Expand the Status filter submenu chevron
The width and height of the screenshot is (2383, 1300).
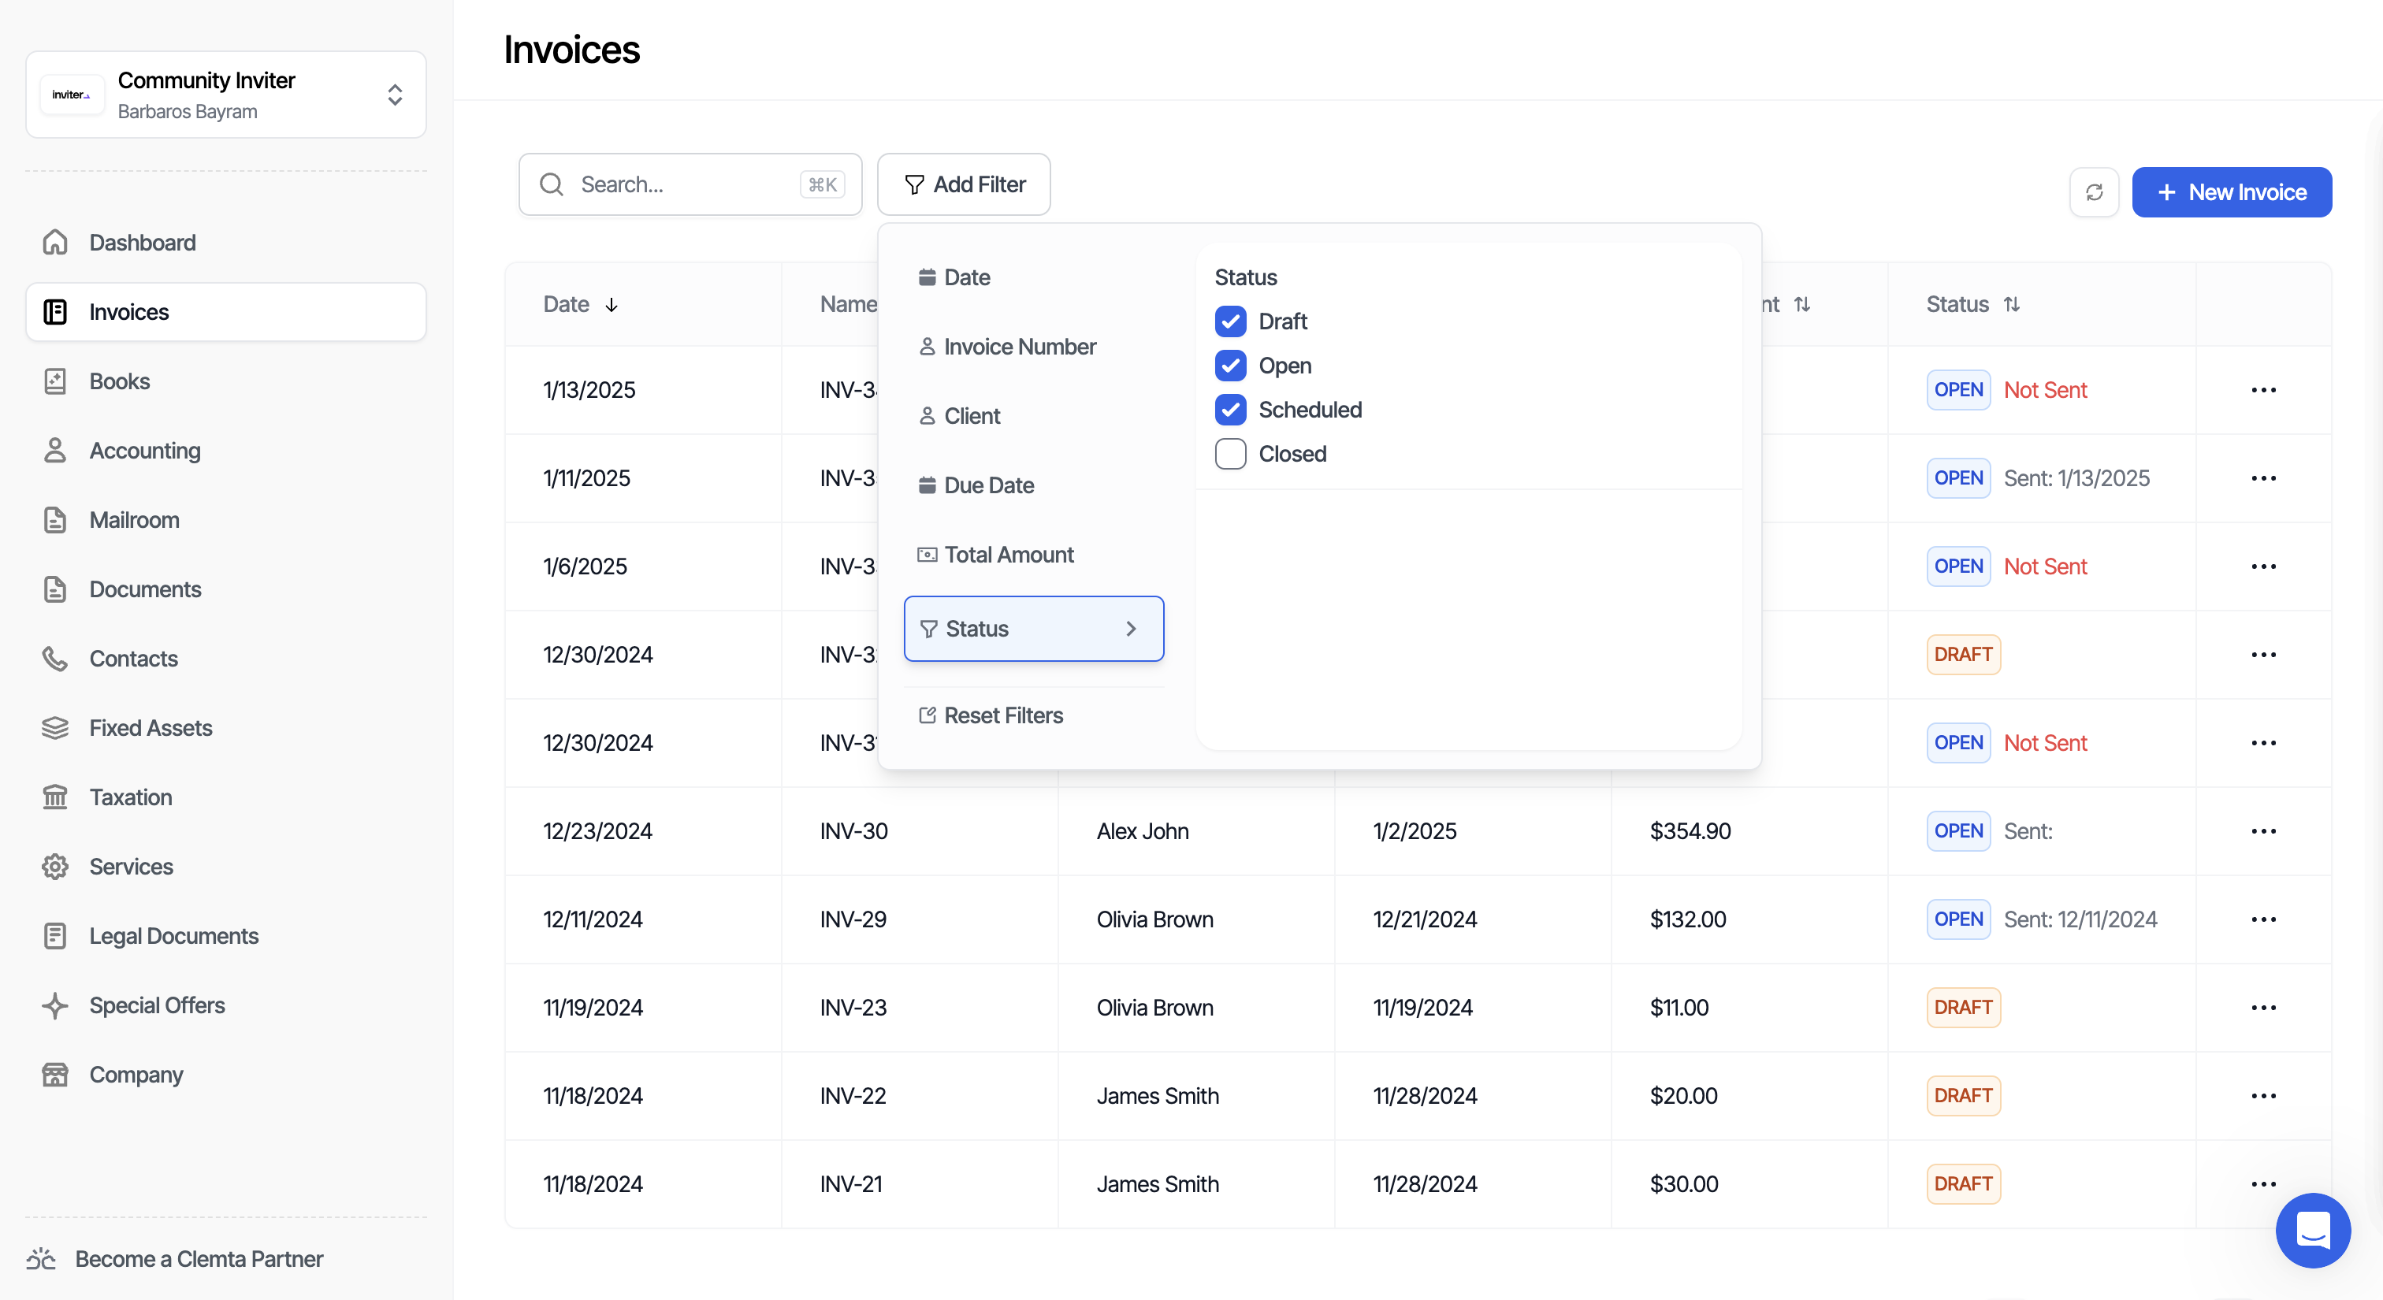1131,629
